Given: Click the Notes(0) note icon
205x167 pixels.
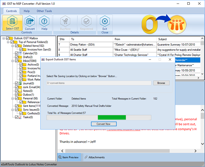Looking at the screenshot, I should click(20, 91).
